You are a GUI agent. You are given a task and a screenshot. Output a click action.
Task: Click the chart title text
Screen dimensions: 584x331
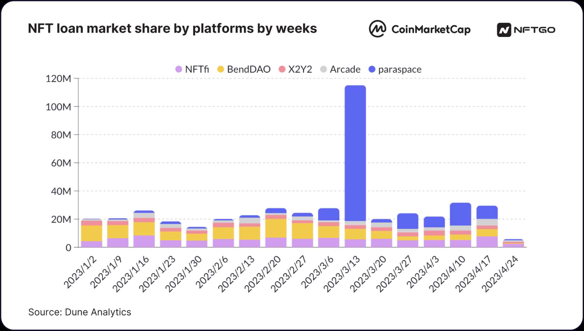[172, 29]
